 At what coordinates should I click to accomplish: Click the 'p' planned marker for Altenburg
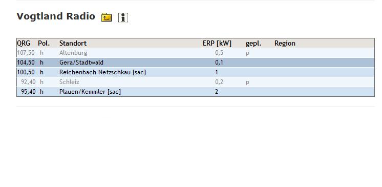pos(247,53)
